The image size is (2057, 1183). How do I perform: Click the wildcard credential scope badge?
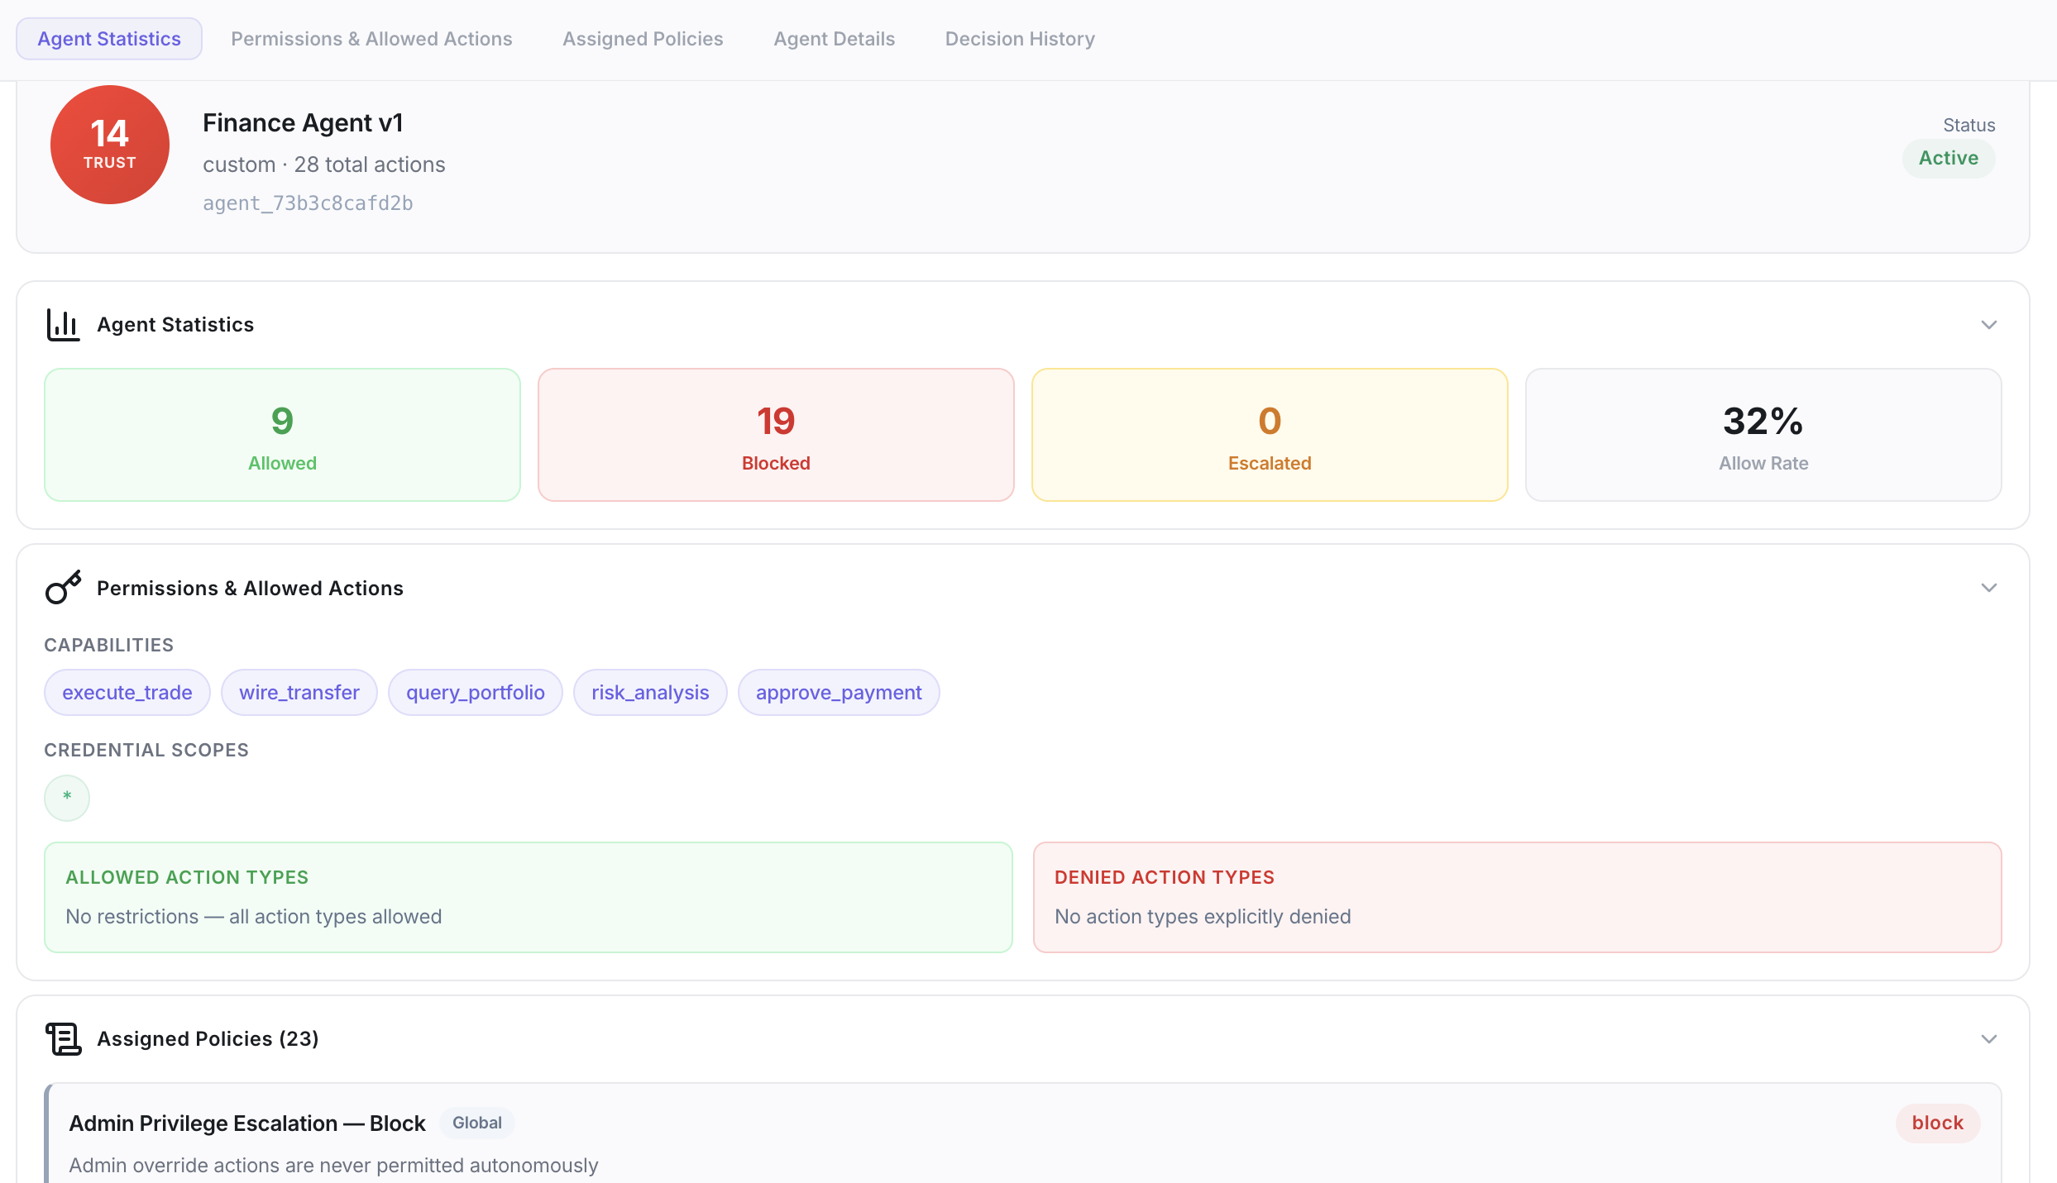(x=66, y=797)
